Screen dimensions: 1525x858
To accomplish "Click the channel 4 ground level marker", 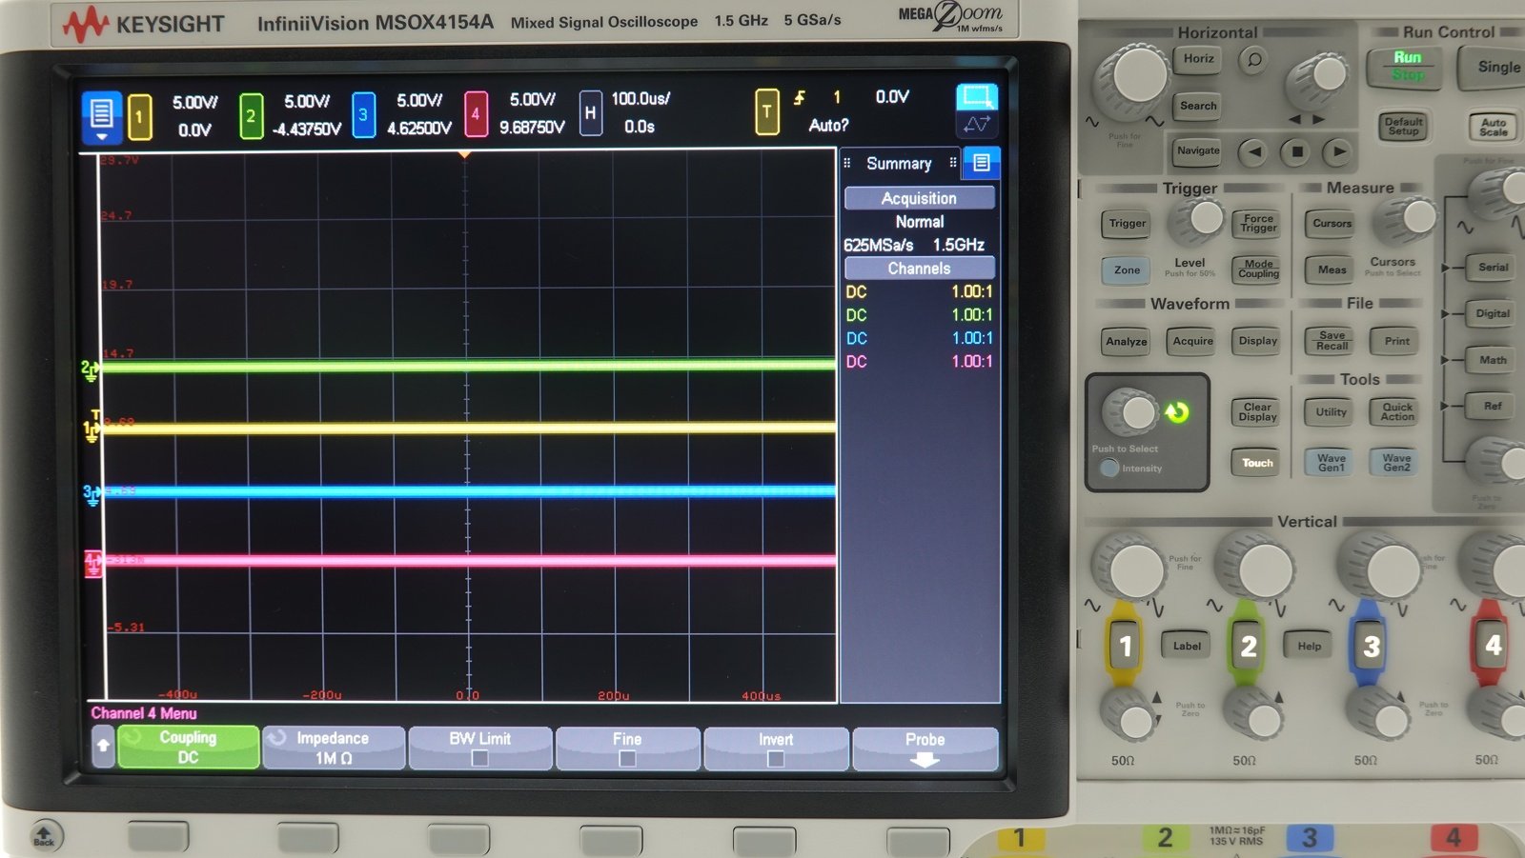I will click(x=92, y=563).
